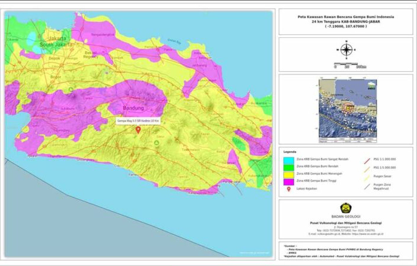Click the Badan Geologi emblem logo

(346, 208)
